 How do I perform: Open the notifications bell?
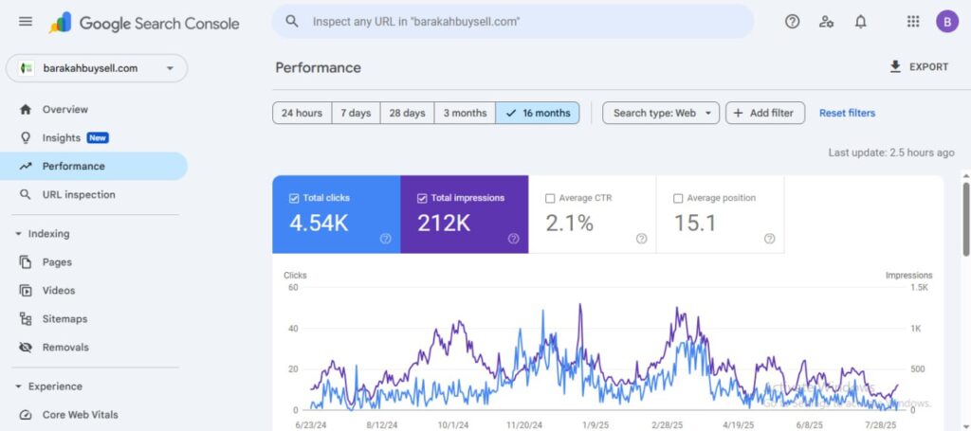pyautogui.click(x=860, y=22)
